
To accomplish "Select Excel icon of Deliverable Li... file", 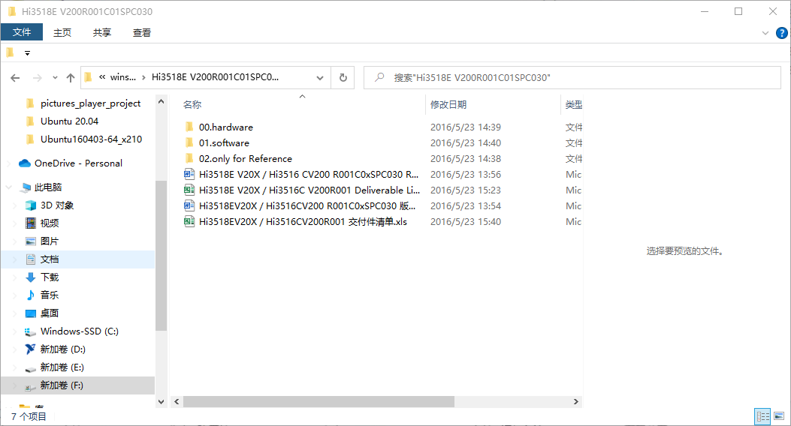I will point(189,190).
